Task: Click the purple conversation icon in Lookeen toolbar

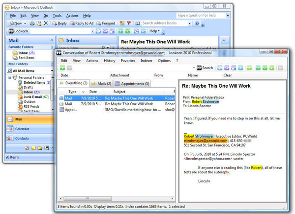Action: click(227, 68)
